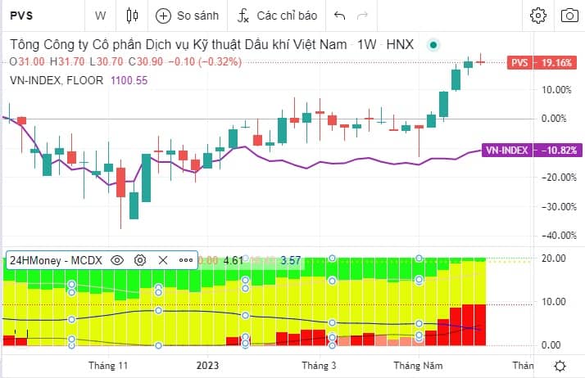Click the MCDX value 4.61
The width and height of the screenshot is (585, 378).
[x=234, y=260]
